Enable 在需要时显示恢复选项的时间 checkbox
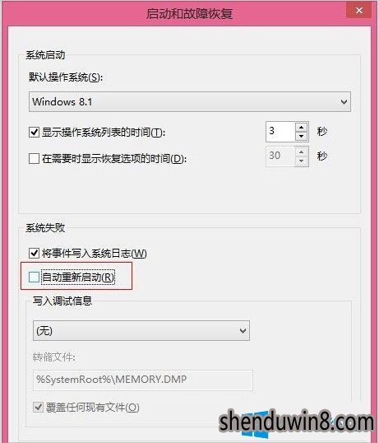Image resolution: width=379 pixels, height=443 pixels. (35, 158)
